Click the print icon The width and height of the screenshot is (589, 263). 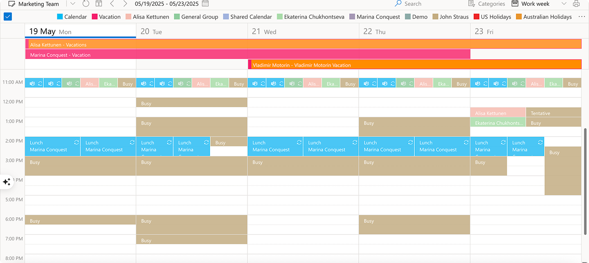pyautogui.click(x=577, y=4)
